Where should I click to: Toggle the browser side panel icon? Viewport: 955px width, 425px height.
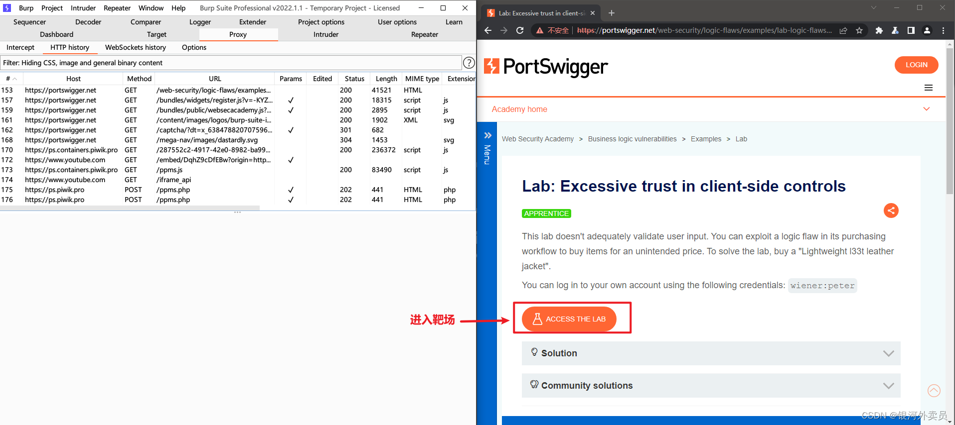click(911, 30)
